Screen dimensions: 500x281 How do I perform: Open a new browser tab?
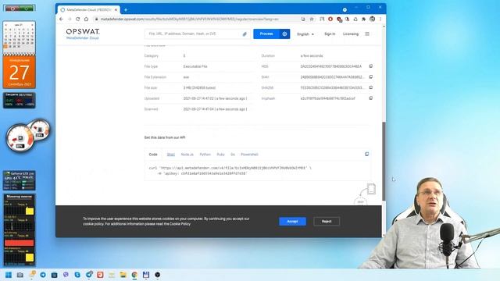pos(126,10)
